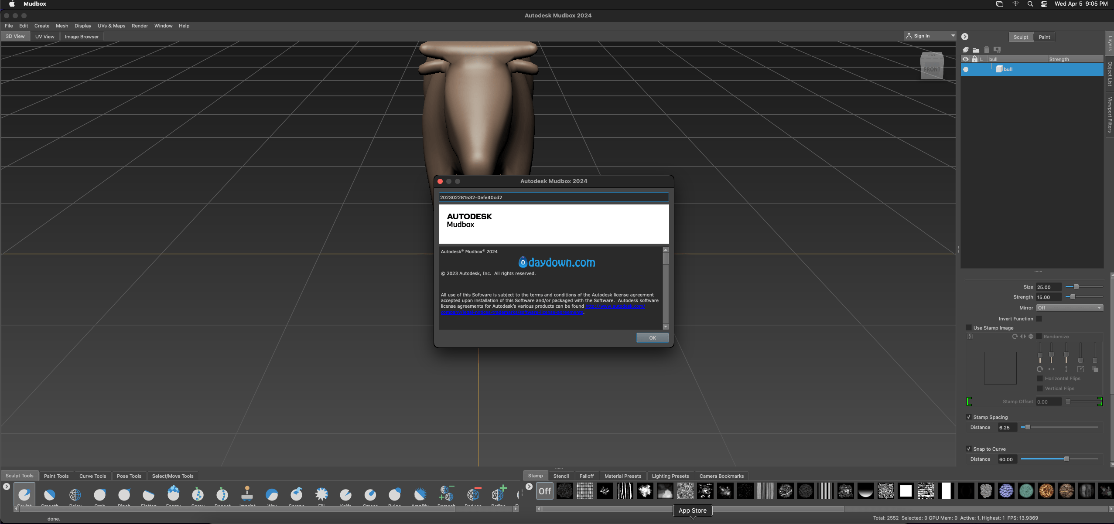Open the Object List side tab
Screen dimensions: 1114x524
tap(1110, 74)
